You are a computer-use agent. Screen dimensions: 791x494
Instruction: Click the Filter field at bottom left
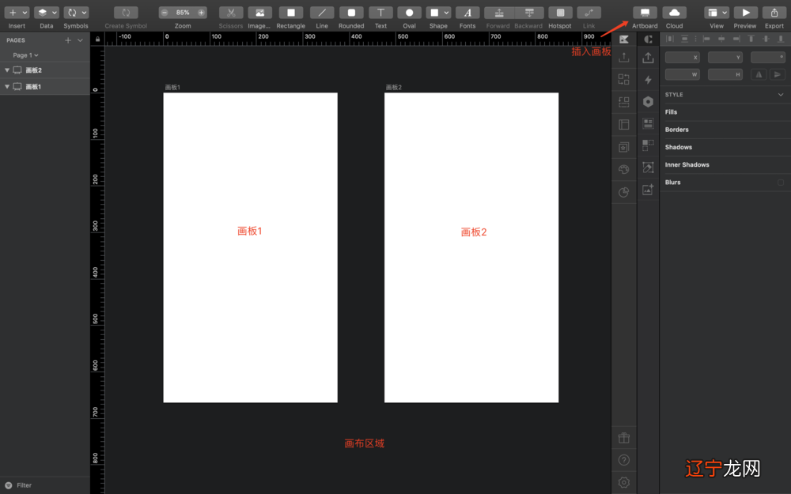24,485
